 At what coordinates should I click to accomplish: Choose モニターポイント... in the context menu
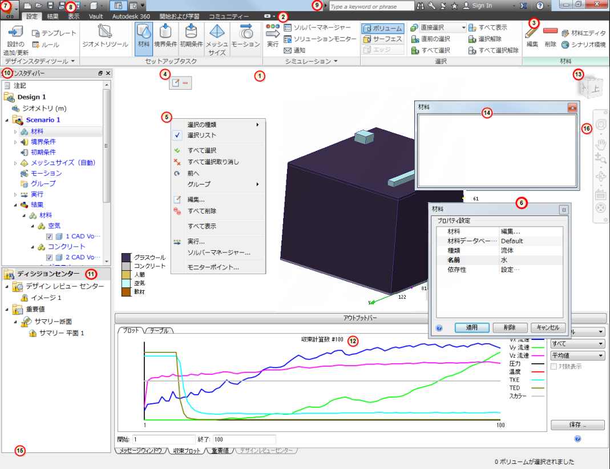[218, 267]
